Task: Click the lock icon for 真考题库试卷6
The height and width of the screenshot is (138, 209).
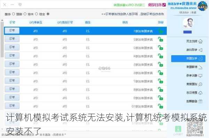Action: click(161, 73)
